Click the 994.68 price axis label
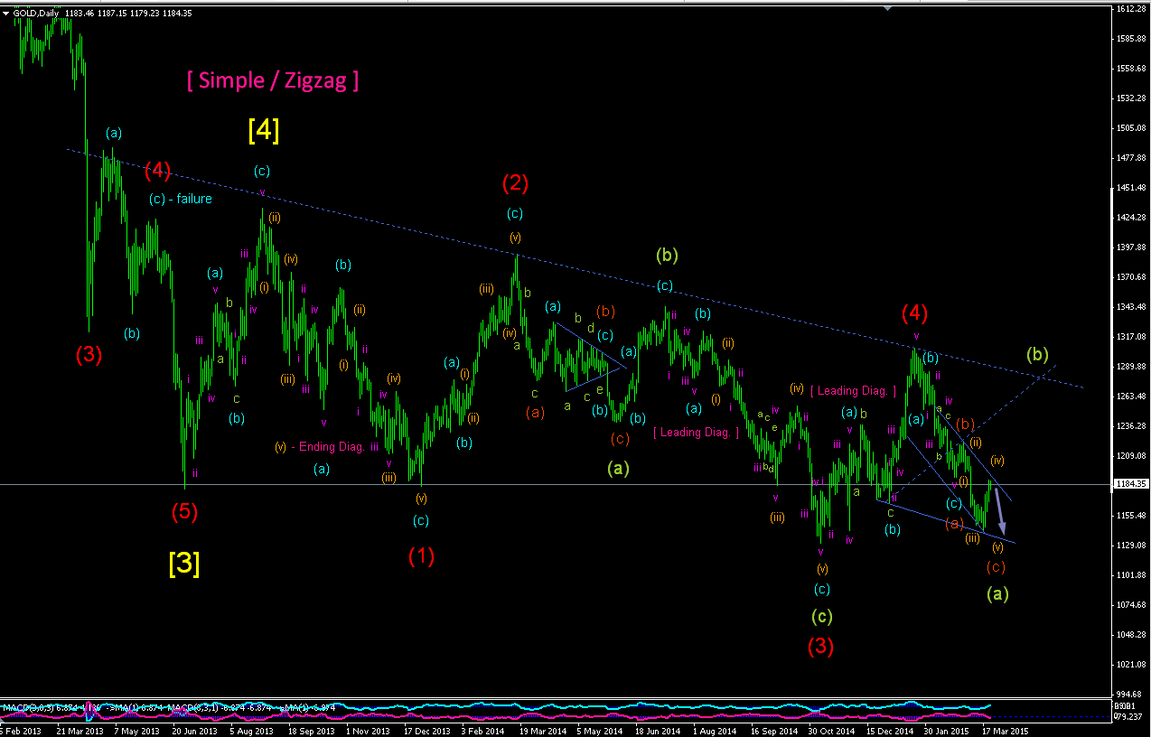The height and width of the screenshot is (737, 1151). click(x=1130, y=694)
